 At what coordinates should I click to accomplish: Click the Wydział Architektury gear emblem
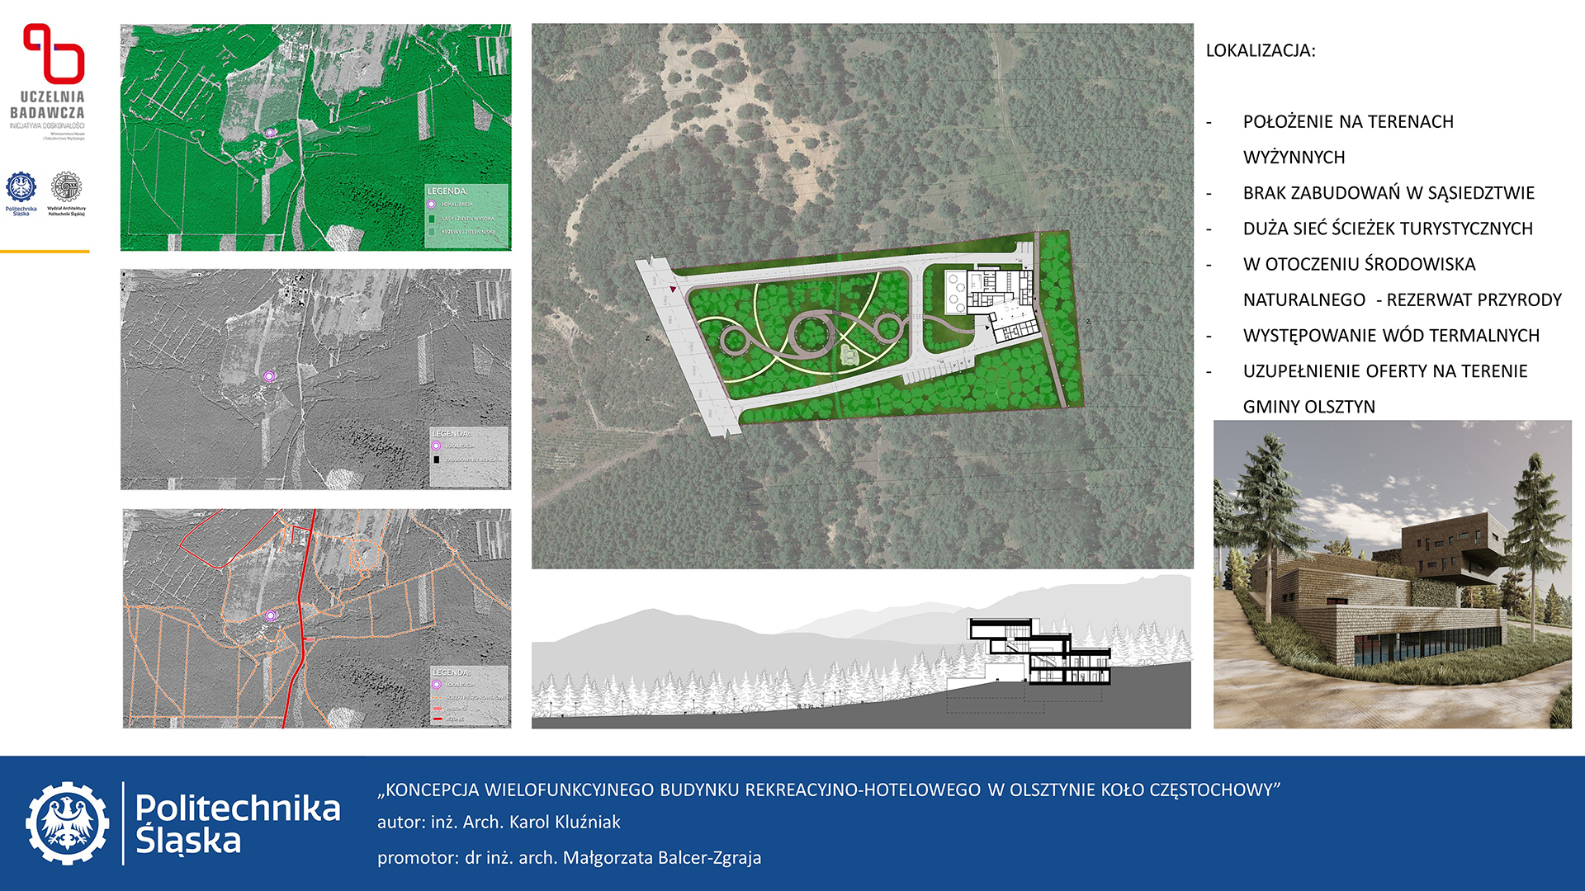pyautogui.click(x=66, y=187)
